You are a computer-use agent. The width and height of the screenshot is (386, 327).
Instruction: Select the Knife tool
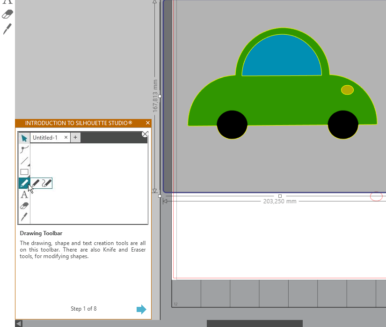(24, 216)
